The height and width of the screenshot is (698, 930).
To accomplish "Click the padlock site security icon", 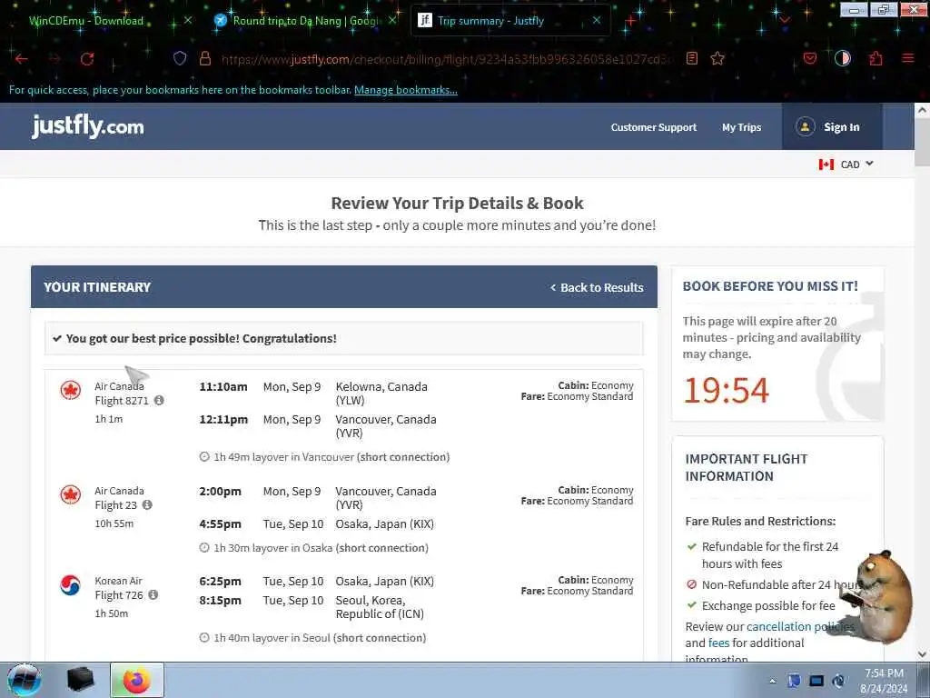I will (x=205, y=58).
